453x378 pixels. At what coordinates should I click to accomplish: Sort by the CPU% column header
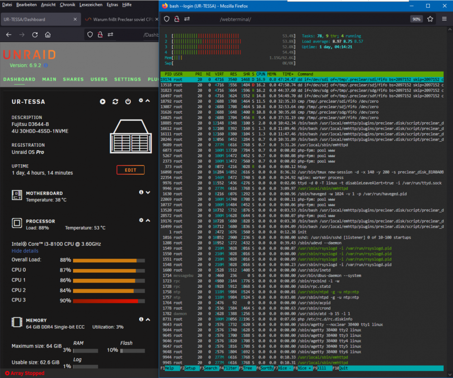(261, 74)
